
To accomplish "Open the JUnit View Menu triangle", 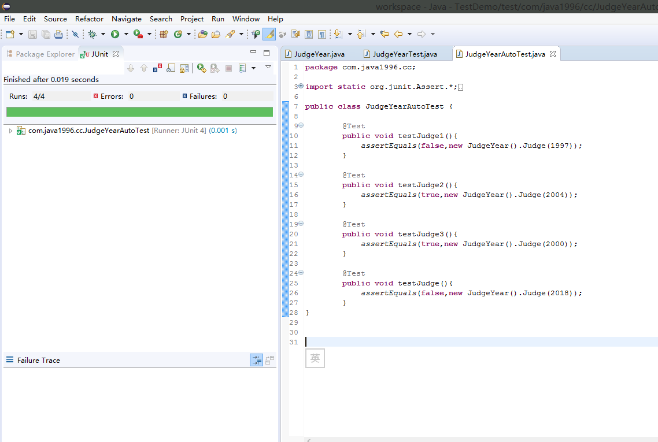I will point(268,67).
